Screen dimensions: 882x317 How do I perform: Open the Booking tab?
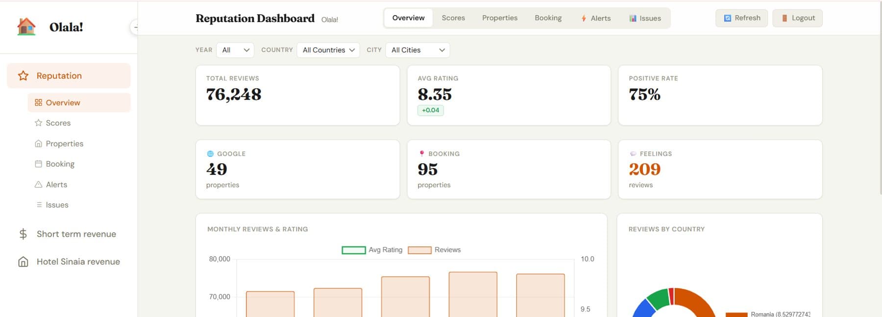pyautogui.click(x=548, y=18)
